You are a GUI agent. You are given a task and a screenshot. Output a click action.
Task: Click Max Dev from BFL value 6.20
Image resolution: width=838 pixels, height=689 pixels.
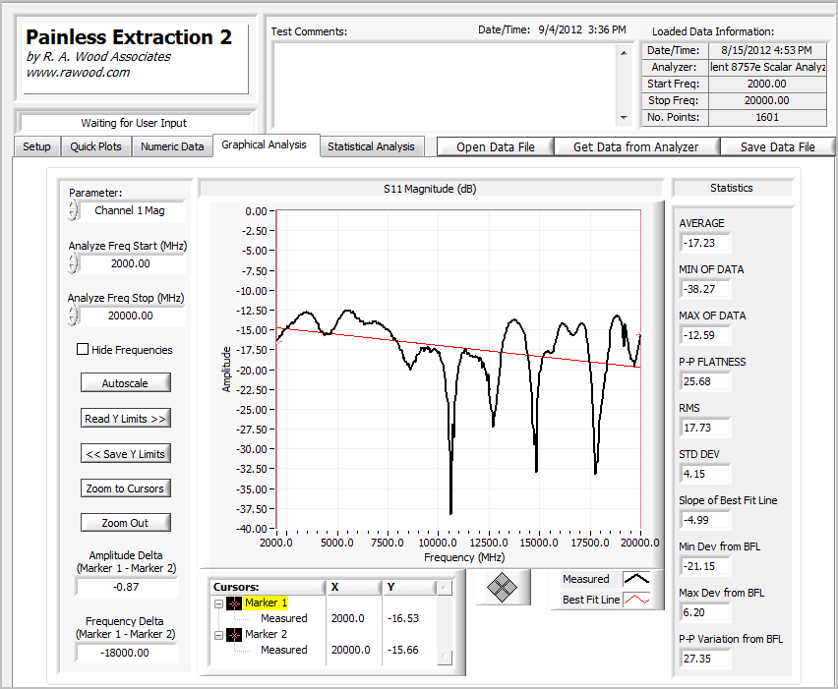tap(705, 612)
